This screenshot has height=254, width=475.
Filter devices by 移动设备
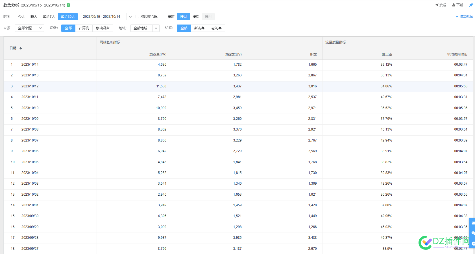[103, 28]
